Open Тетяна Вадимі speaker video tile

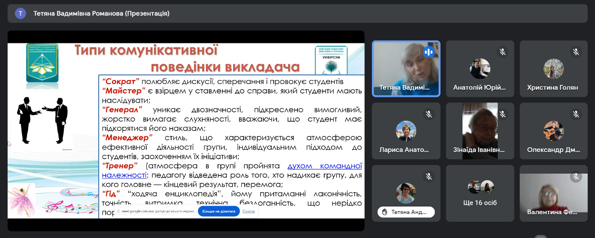(x=406, y=68)
